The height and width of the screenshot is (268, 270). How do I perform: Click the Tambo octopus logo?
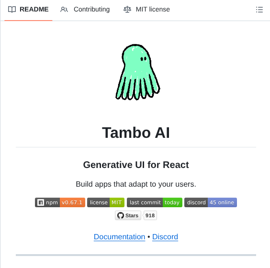[x=137, y=72]
